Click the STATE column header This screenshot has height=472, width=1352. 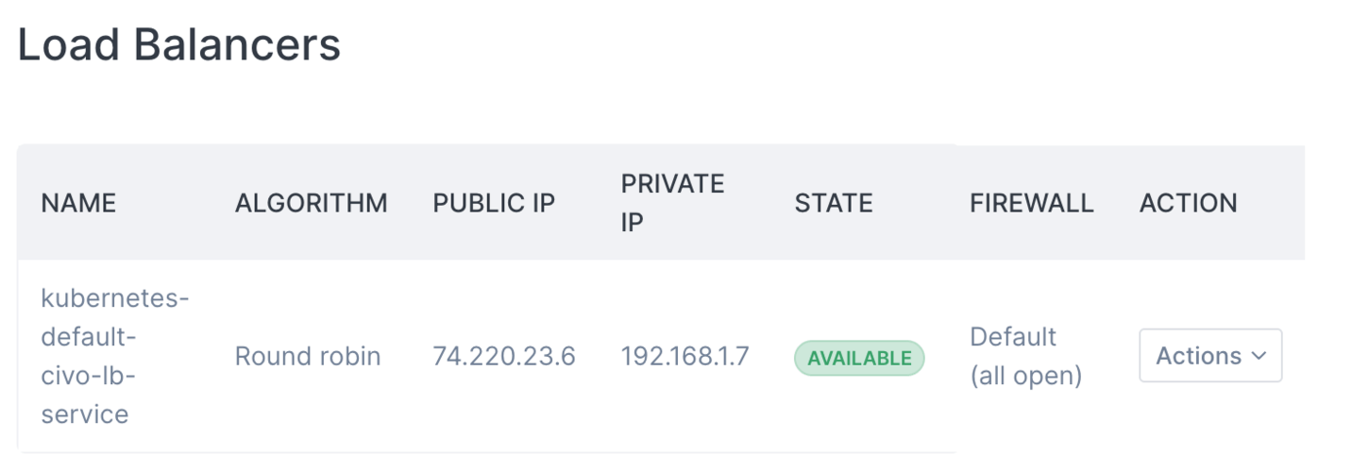tap(834, 203)
